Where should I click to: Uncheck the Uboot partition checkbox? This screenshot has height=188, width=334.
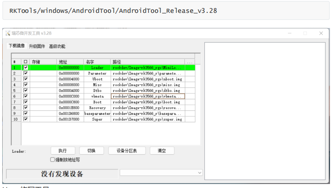pyautogui.click(x=25, y=79)
